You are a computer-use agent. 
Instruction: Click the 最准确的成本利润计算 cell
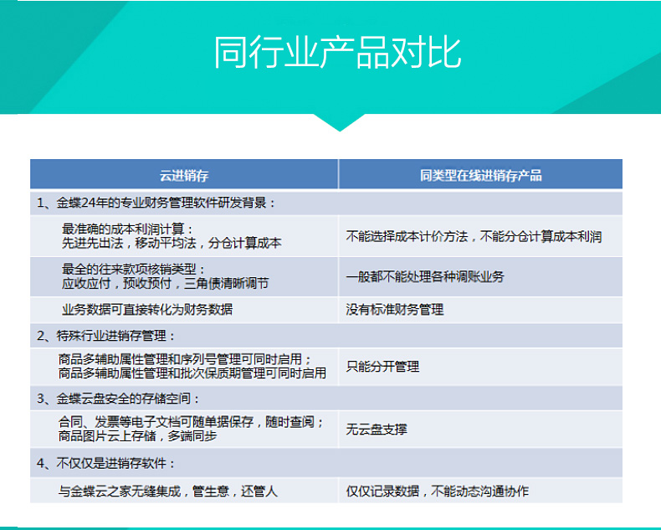[172, 236]
